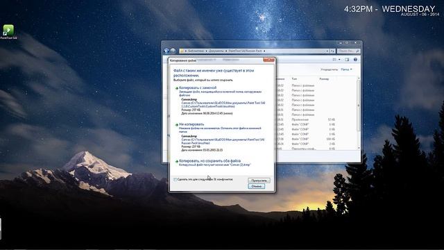This screenshot has height=250, width=444.
Task: Change Explorer view mode icon
Action: (x=334, y=60)
